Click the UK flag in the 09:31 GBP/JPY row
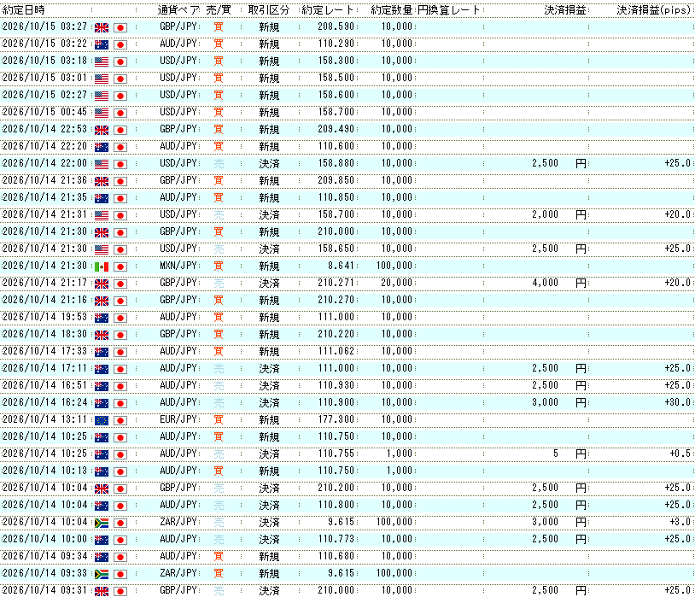Image resolution: width=695 pixels, height=597 pixels. coord(102,591)
